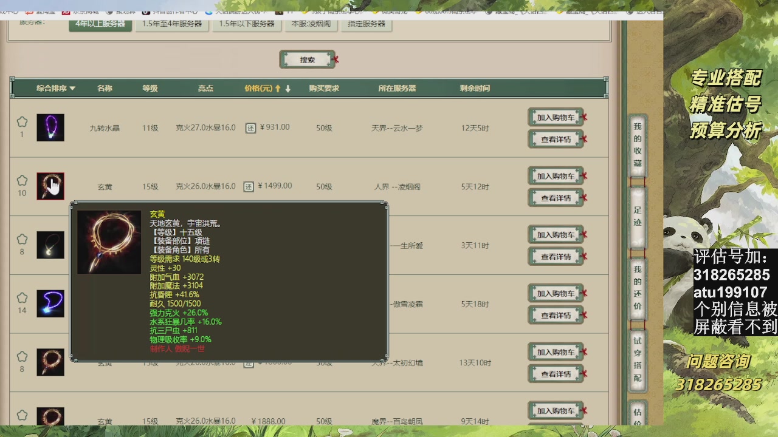Click the ¥1499.00 price

coord(275,186)
